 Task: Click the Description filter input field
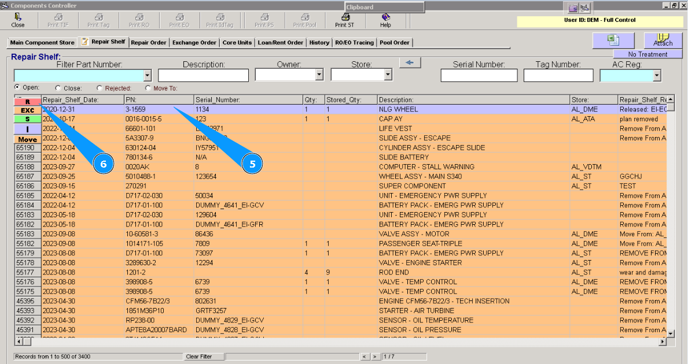coord(203,75)
